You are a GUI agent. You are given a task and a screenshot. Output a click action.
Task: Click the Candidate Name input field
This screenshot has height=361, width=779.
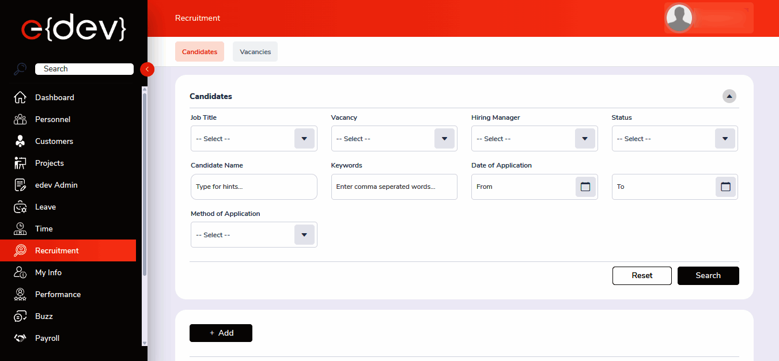click(x=254, y=187)
